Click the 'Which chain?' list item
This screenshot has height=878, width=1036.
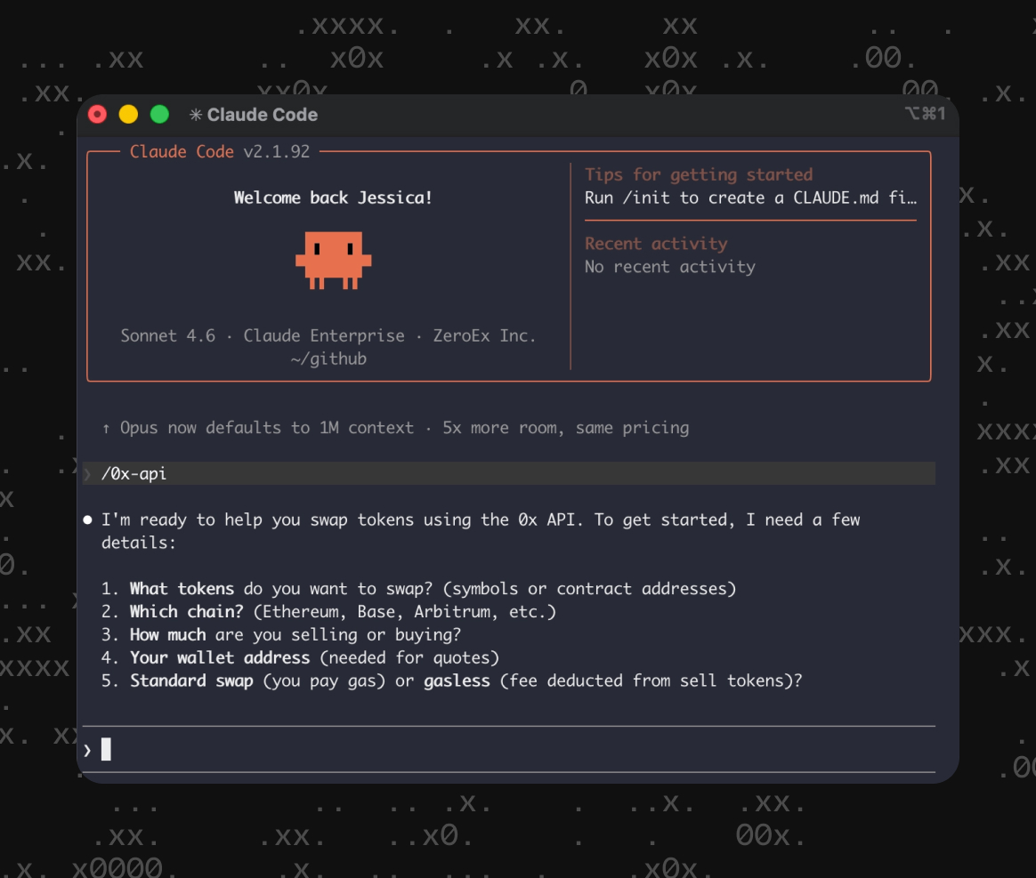pos(328,612)
